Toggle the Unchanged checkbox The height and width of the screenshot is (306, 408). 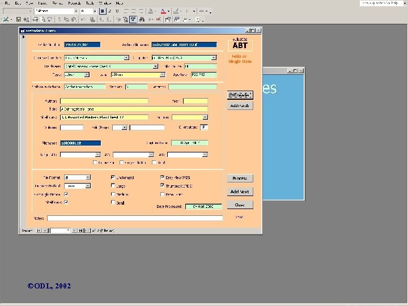coord(113,177)
